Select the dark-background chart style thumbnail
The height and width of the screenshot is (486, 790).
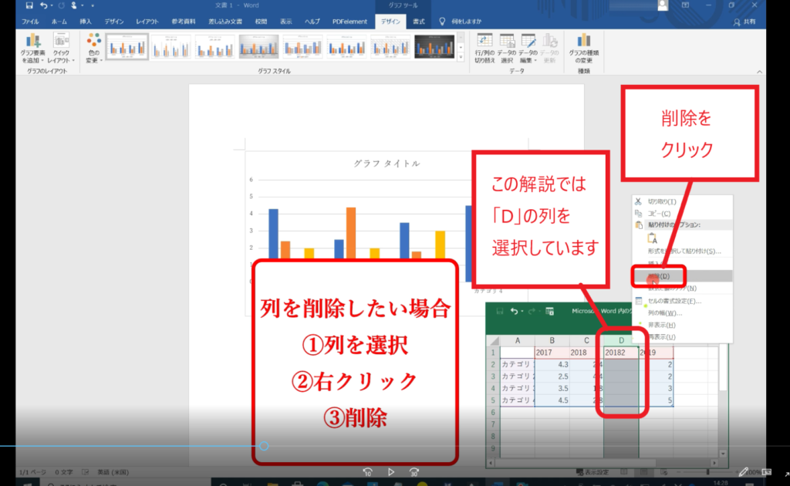pos(434,47)
